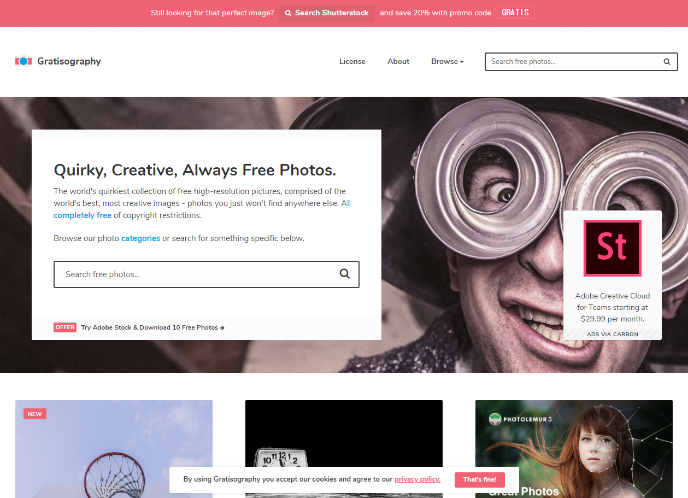Viewport: 688px width, 498px height.
Task: Open the alarm clock photo thumbnail
Action: point(344,449)
